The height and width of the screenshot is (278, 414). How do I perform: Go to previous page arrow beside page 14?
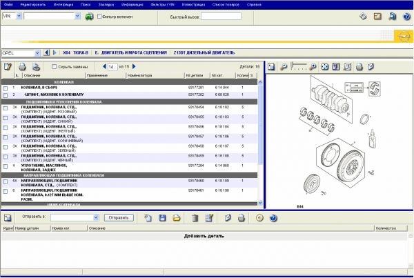point(104,66)
